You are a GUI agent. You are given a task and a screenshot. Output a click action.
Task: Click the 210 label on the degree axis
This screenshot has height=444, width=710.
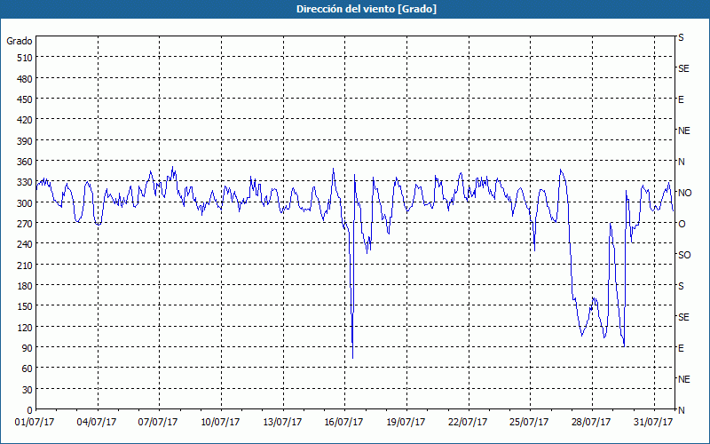click(x=25, y=265)
